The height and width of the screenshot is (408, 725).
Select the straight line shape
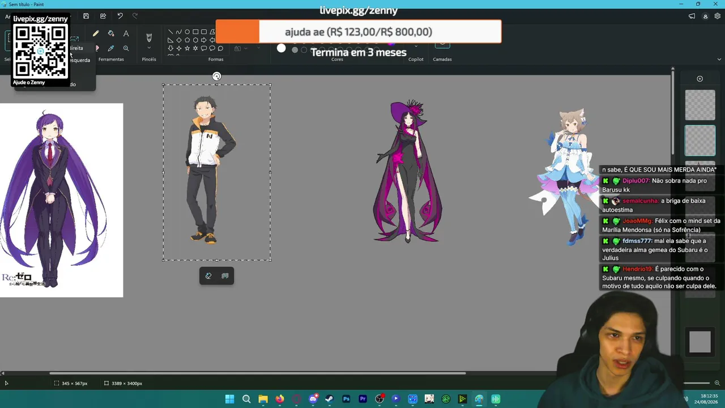click(170, 32)
